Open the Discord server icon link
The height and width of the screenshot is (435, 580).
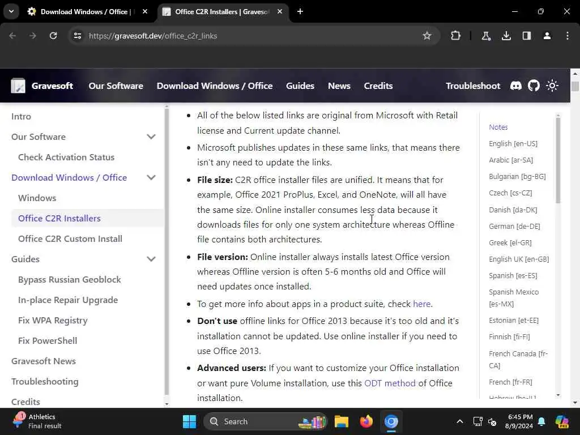click(515, 86)
